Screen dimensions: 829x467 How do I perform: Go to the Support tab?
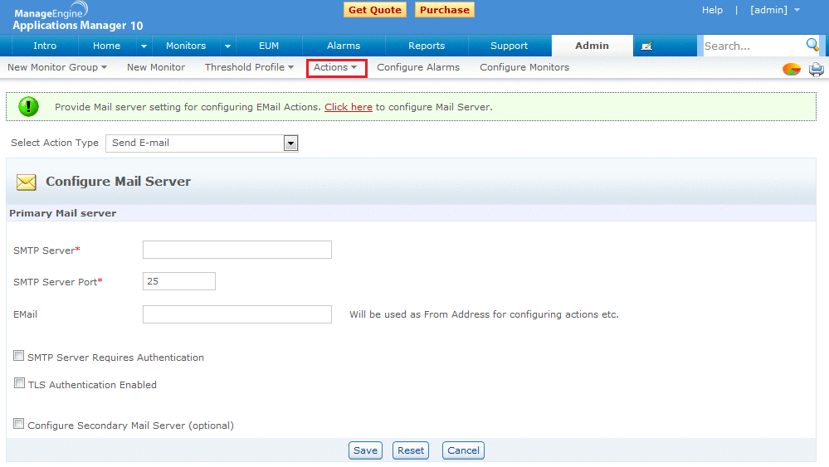(x=509, y=46)
